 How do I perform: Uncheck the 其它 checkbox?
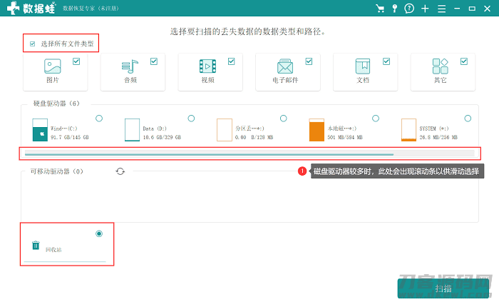464,61
